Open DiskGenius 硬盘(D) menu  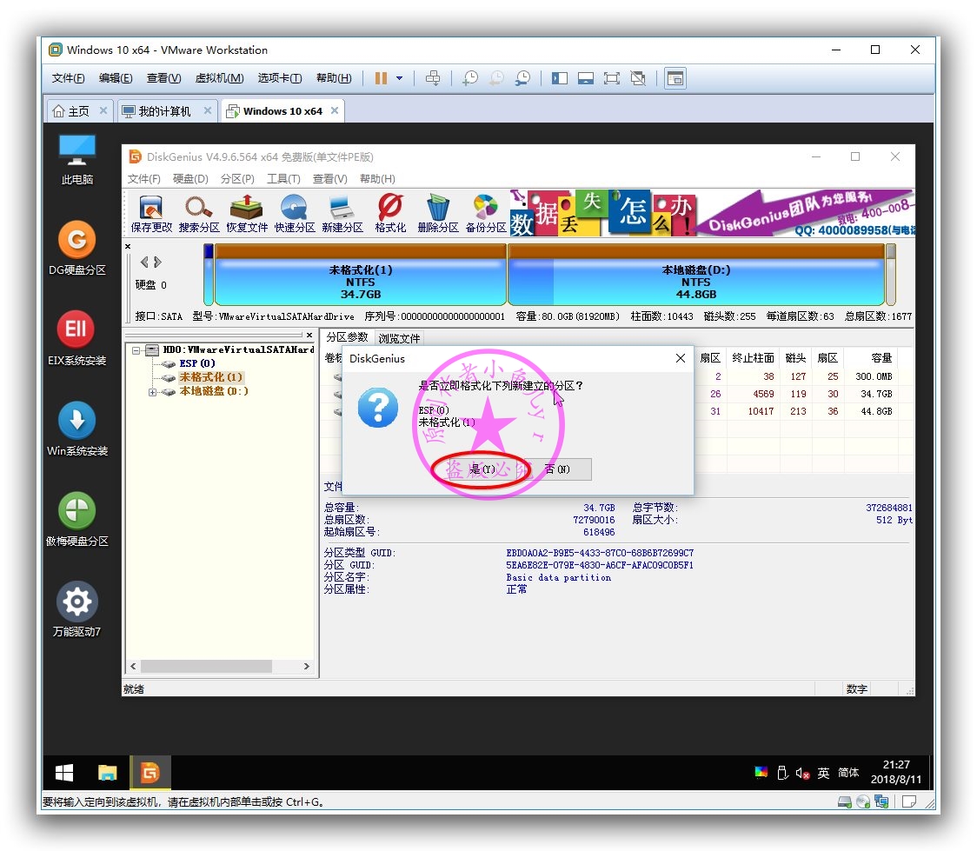click(190, 179)
